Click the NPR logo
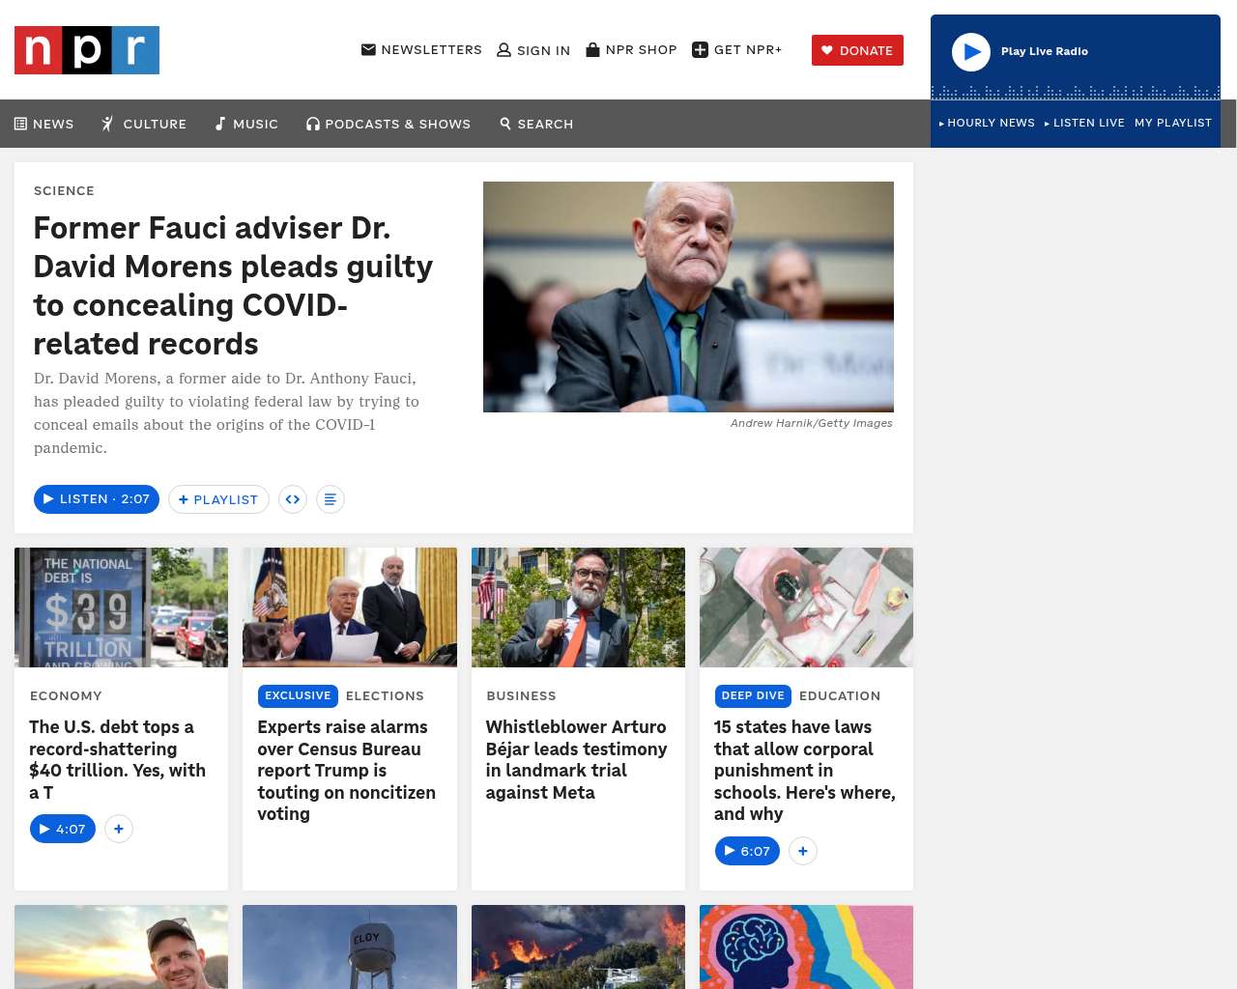1237x989 pixels. [87, 50]
